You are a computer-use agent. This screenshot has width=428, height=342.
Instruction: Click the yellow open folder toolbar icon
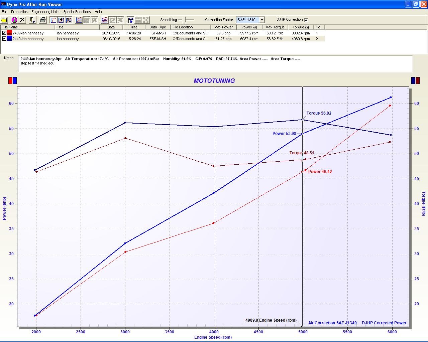[x=4, y=20]
